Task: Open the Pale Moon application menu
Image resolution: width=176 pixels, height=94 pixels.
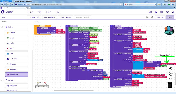Action: [x=6, y=1]
